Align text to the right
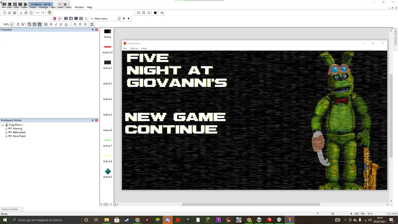Image resolution: width=398 pixels, height=224 pixels. pos(85,24)
